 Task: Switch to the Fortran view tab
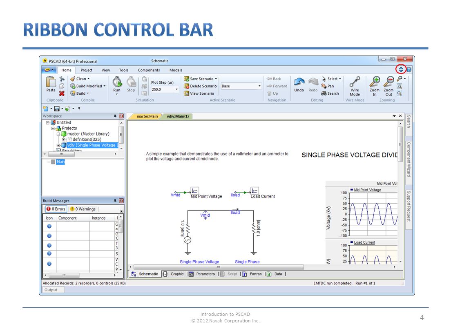(252, 274)
